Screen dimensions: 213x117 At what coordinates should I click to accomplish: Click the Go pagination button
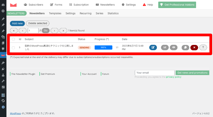click(x=46, y=31)
